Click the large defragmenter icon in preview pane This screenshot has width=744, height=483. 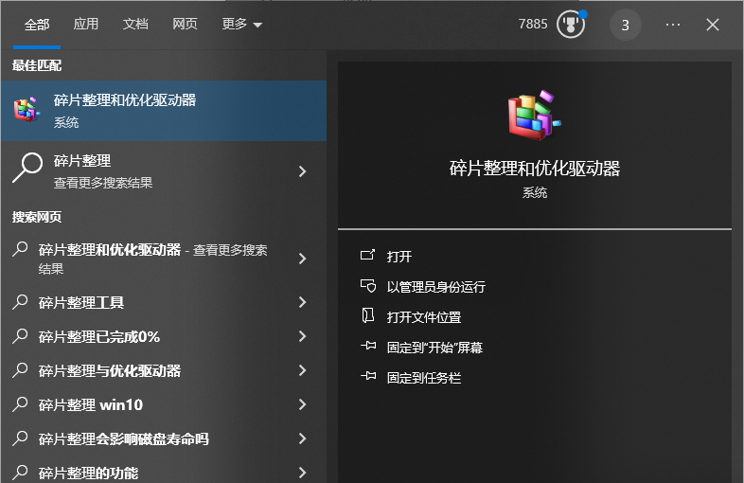pyautogui.click(x=534, y=116)
